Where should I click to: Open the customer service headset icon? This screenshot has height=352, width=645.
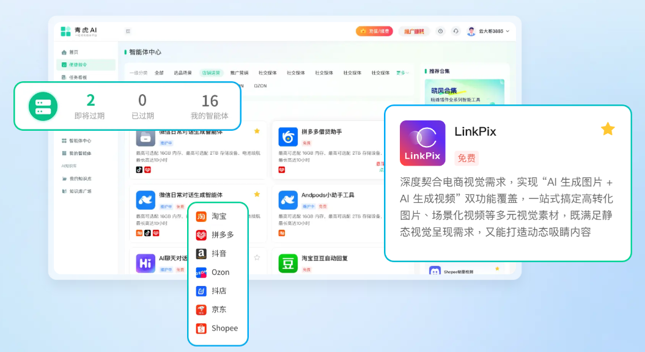[x=455, y=31]
